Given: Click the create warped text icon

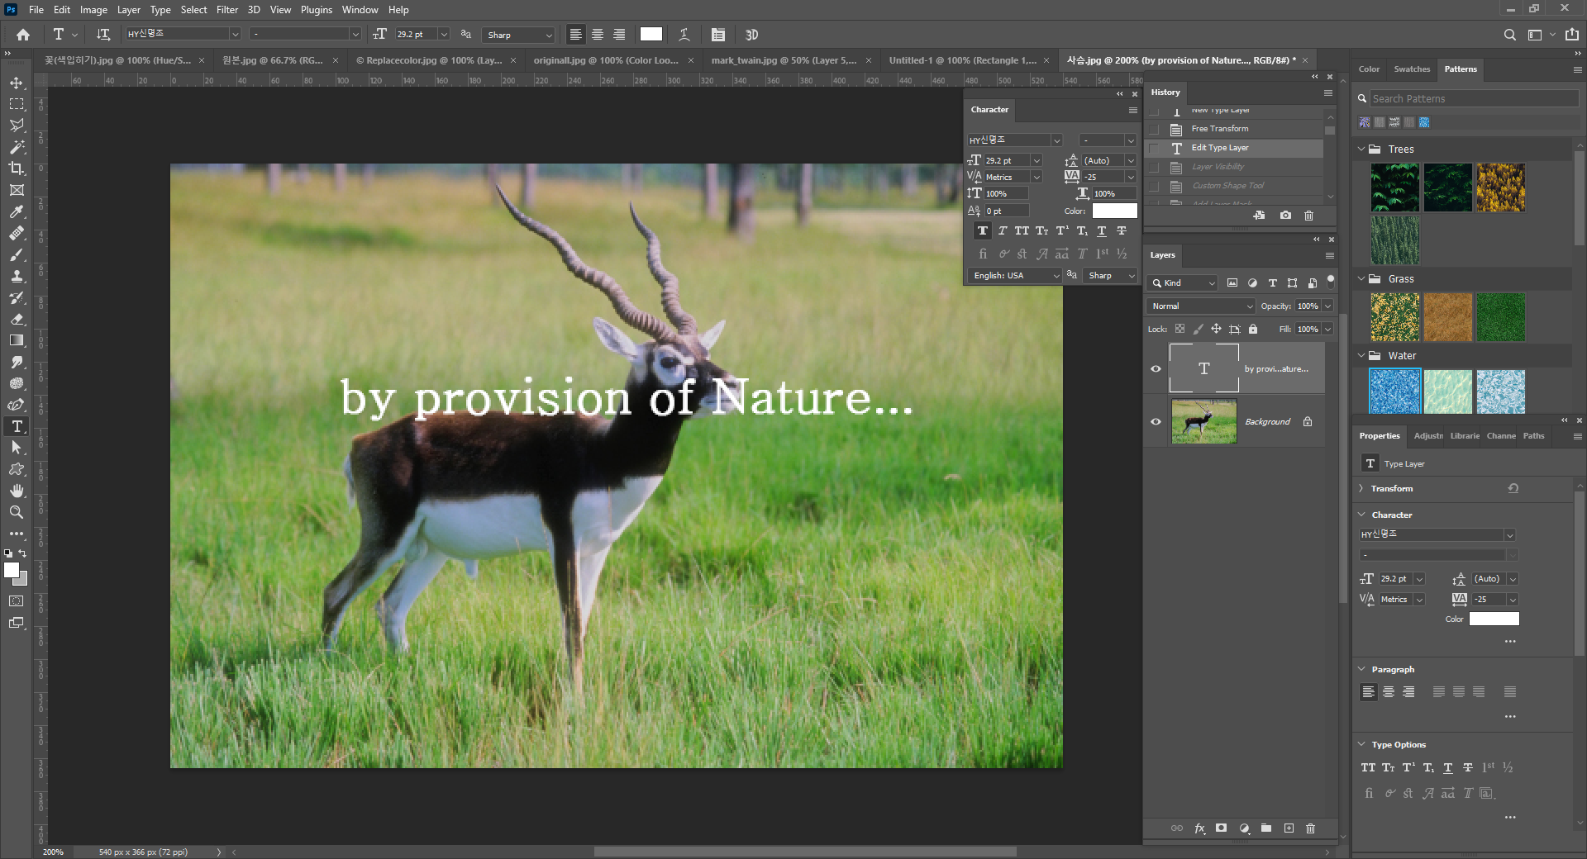Looking at the screenshot, I should pos(684,35).
